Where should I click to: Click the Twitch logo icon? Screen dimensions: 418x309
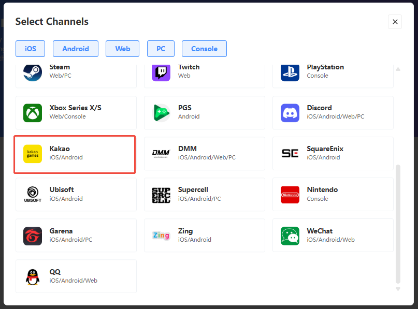coord(161,72)
